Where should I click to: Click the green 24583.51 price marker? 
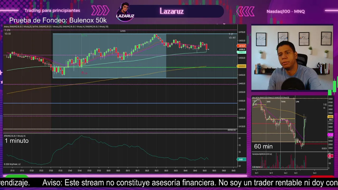point(242,52)
